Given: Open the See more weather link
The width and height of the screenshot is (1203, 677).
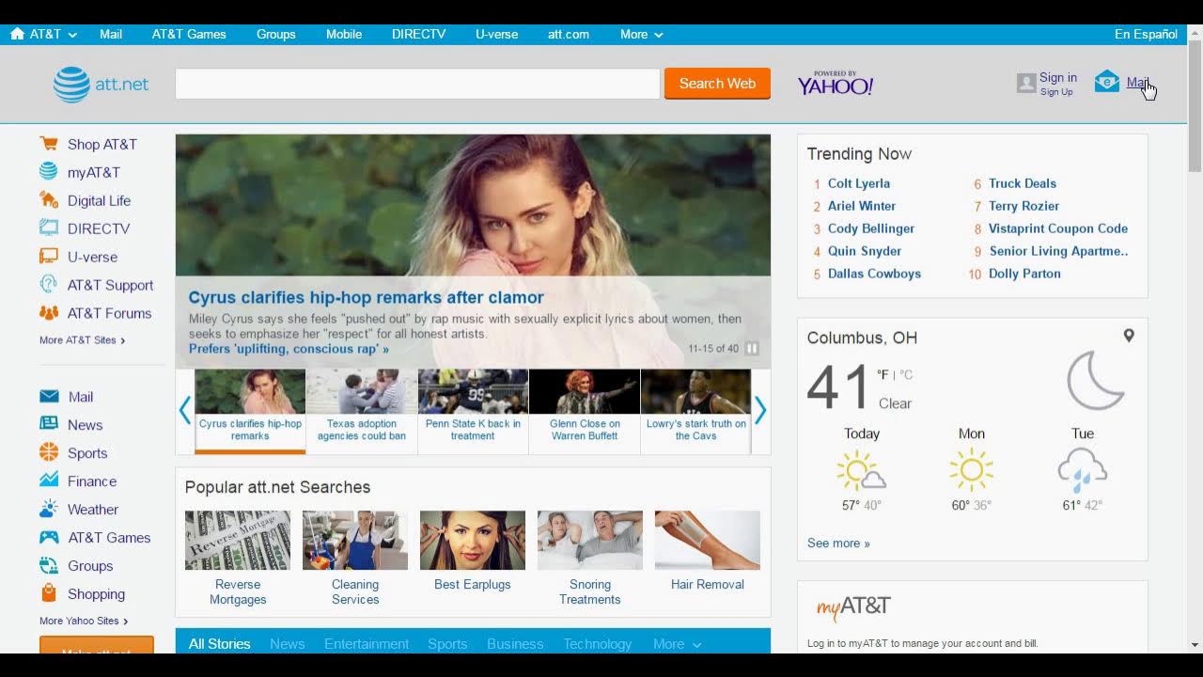Looking at the screenshot, I should (x=838, y=543).
